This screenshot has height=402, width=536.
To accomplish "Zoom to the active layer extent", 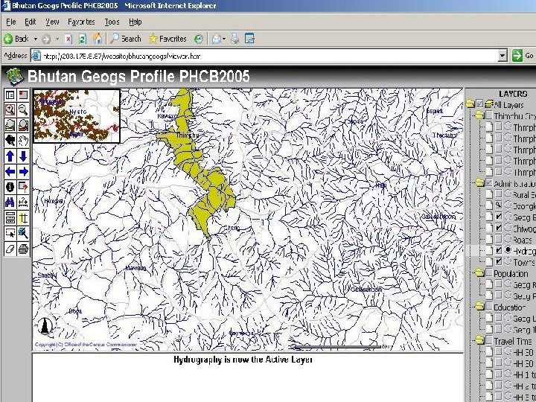I will coord(23,125).
